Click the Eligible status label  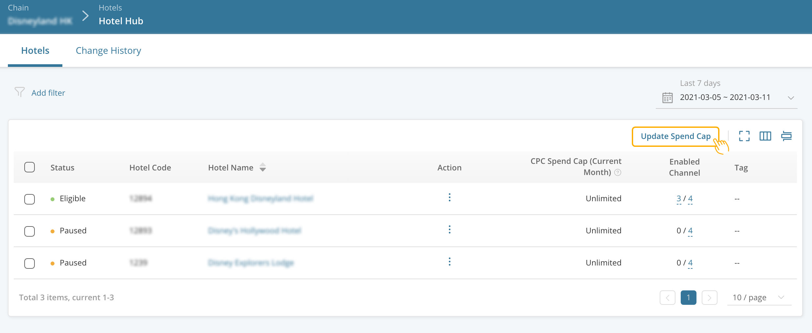click(73, 198)
